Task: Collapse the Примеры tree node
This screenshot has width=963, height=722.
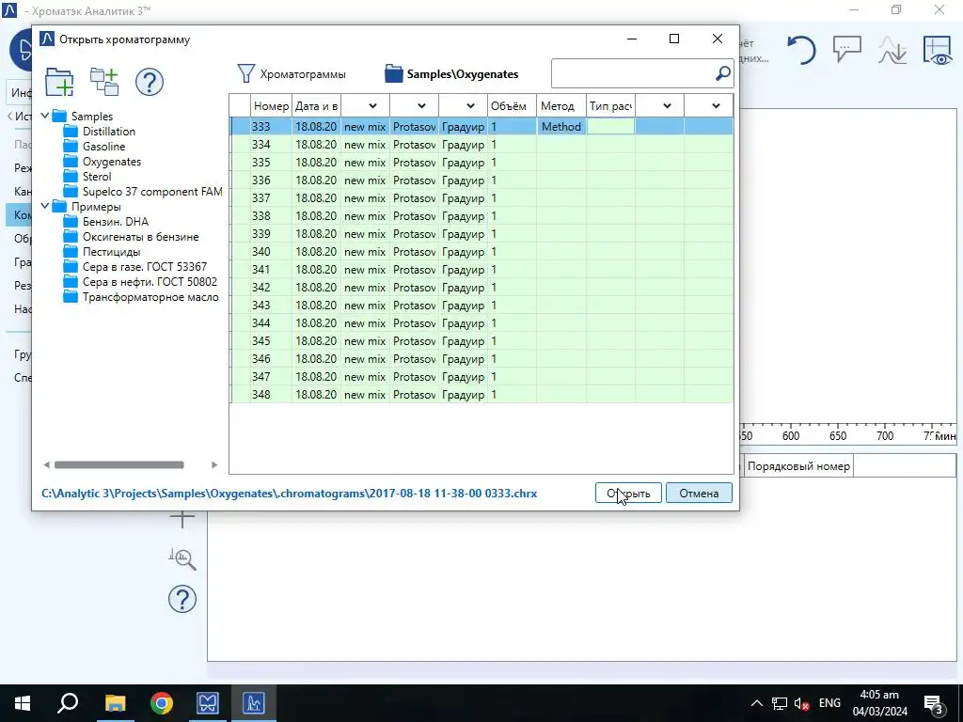Action: tap(45, 206)
